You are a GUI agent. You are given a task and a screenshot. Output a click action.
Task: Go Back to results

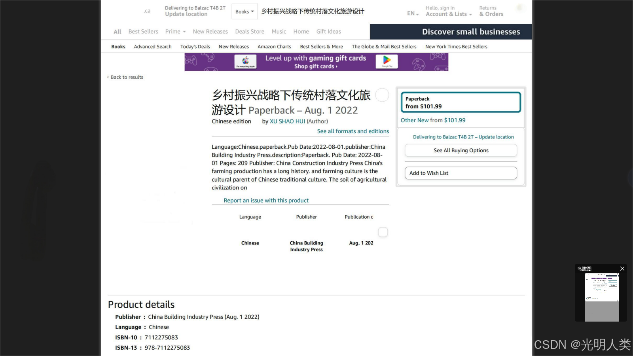[x=125, y=77]
